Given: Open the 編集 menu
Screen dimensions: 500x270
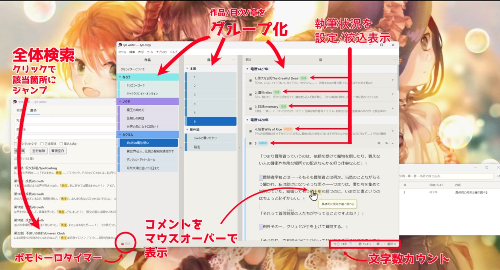Looking at the screenshot, I should click(x=132, y=52).
